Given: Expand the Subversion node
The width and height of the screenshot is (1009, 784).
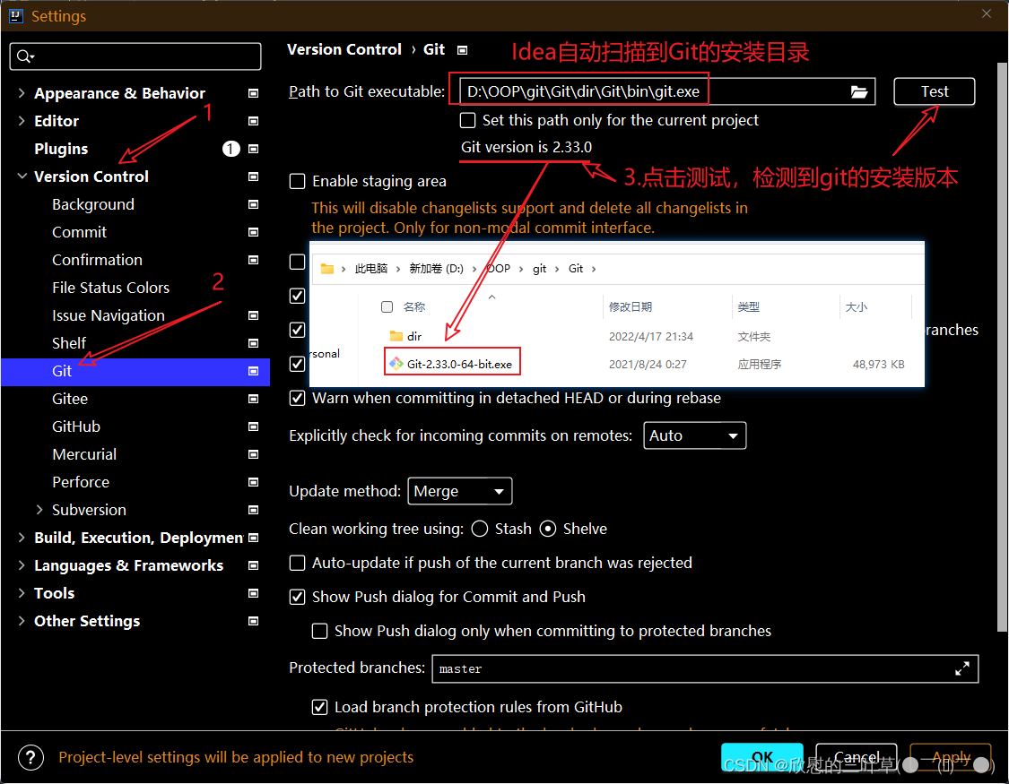Looking at the screenshot, I should pos(39,510).
